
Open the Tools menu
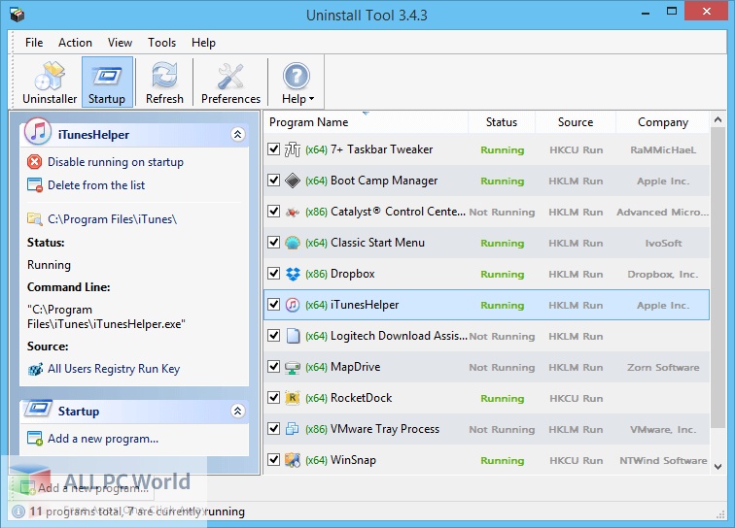pos(161,43)
